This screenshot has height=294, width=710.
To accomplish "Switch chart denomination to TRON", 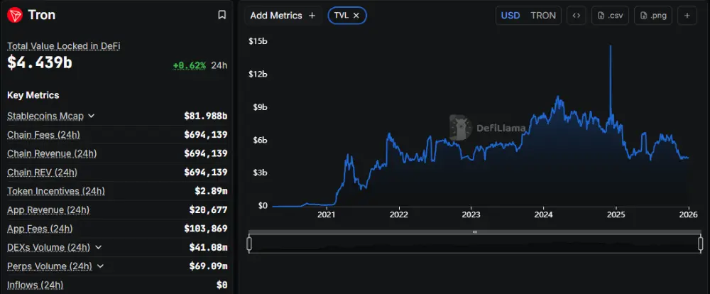I will pyautogui.click(x=543, y=16).
